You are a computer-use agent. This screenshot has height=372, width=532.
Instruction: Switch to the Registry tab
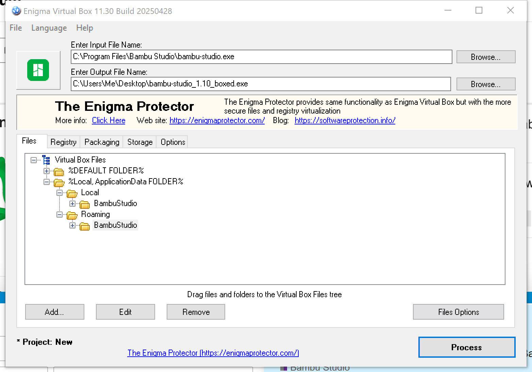click(64, 142)
